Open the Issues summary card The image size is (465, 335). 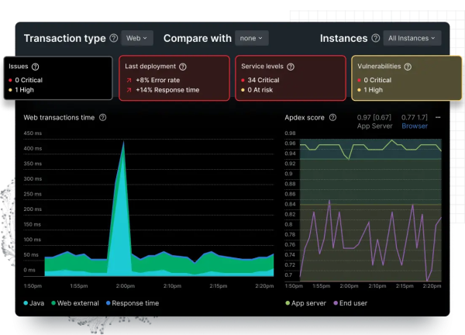point(58,78)
